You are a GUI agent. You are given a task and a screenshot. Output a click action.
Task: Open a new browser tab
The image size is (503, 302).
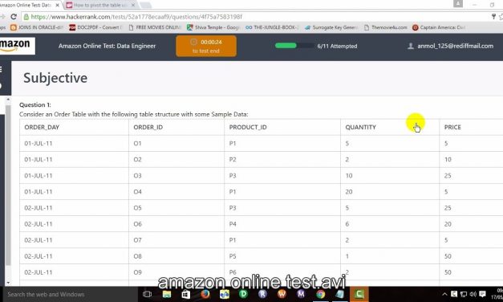pyautogui.click(x=145, y=5)
